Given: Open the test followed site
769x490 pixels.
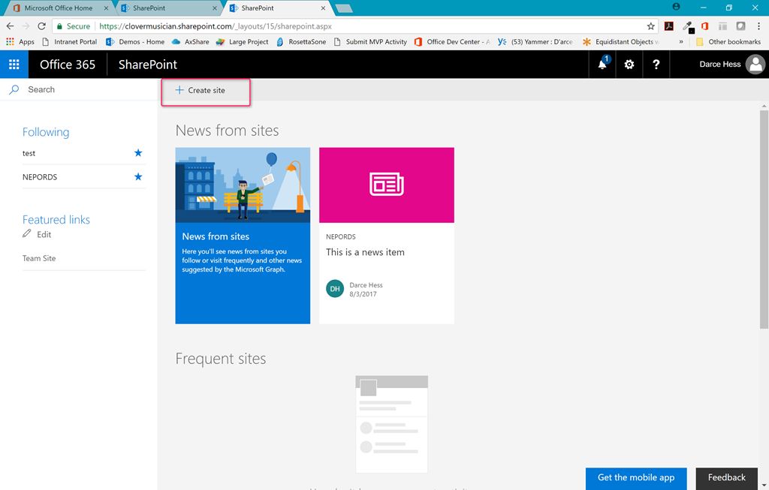Looking at the screenshot, I should pyautogui.click(x=29, y=153).
